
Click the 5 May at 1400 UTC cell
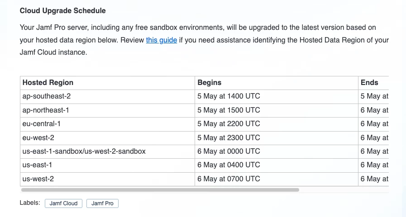coord(276,96)
